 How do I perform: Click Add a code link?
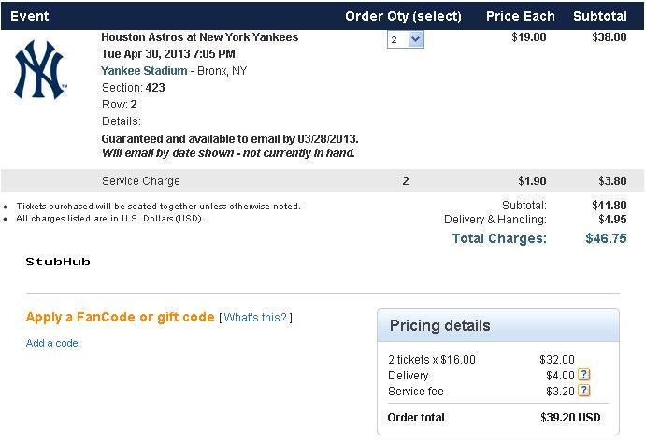[52, 343]
